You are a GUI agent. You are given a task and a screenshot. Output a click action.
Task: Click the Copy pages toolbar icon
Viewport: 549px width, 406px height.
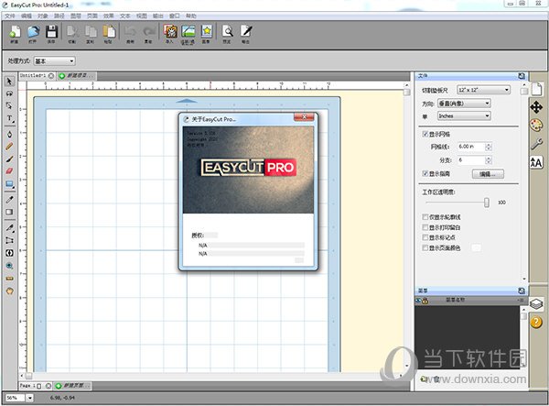tap(91, 32)
